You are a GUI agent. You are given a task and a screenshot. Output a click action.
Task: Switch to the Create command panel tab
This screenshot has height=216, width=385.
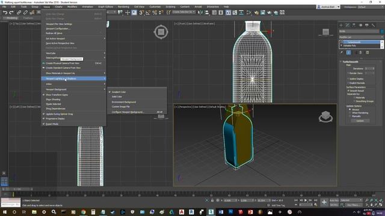coord(341,25)
